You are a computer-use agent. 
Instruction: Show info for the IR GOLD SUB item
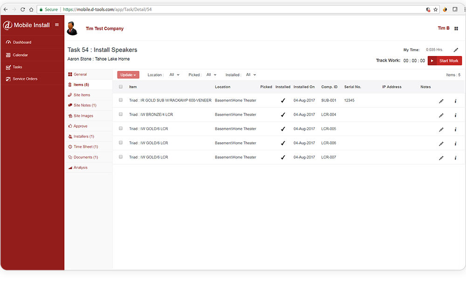coord(455,101)
